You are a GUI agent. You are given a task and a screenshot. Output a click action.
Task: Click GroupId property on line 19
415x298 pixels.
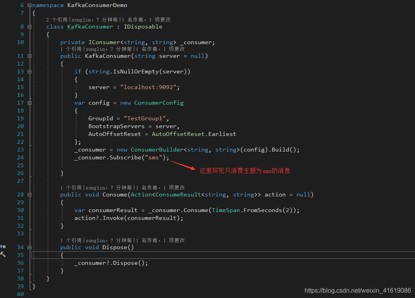[x=101, y=118]
